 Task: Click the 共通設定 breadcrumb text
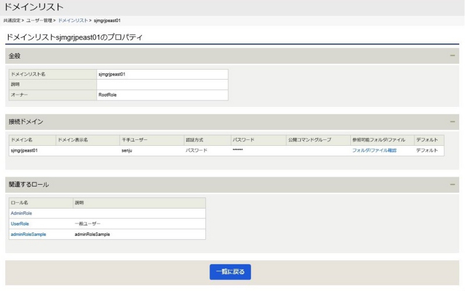click(12, 20)
